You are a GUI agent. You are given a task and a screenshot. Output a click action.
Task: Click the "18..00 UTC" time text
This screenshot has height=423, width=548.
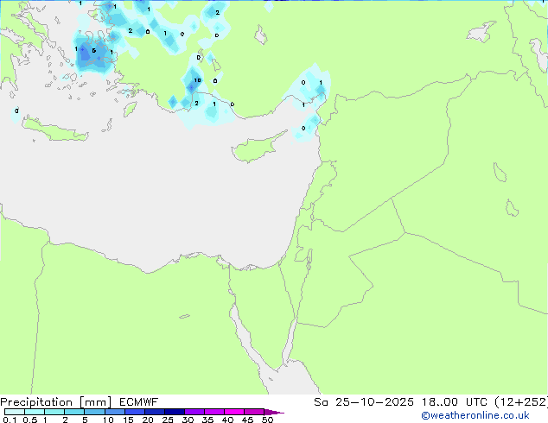click(x=454, y=402)
